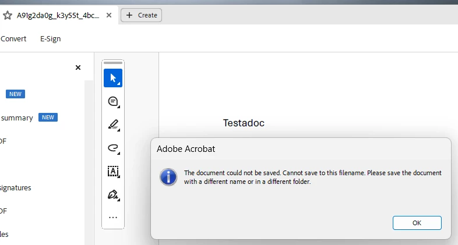Select the freehand draw loop tool
This screenshot has width=458, height=245.
tap(113, 148)
